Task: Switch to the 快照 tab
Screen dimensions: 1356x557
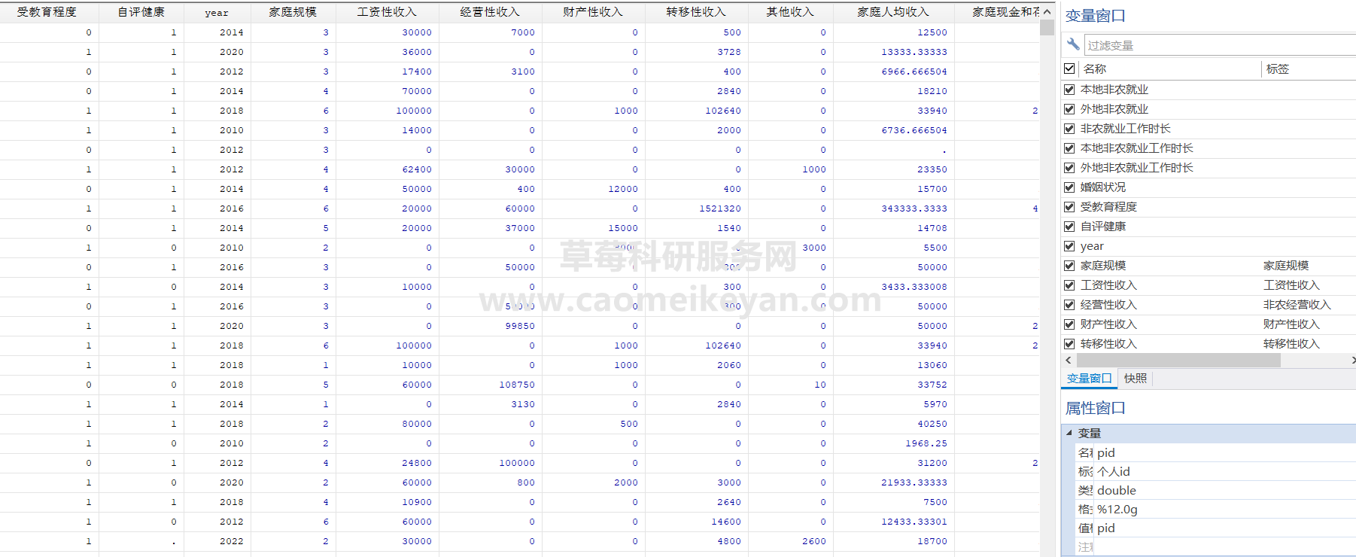Action: [1136, 379]
